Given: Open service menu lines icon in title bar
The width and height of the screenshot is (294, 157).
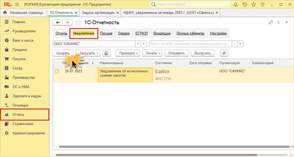Looking at the screenshot, I should click(263, 4).
